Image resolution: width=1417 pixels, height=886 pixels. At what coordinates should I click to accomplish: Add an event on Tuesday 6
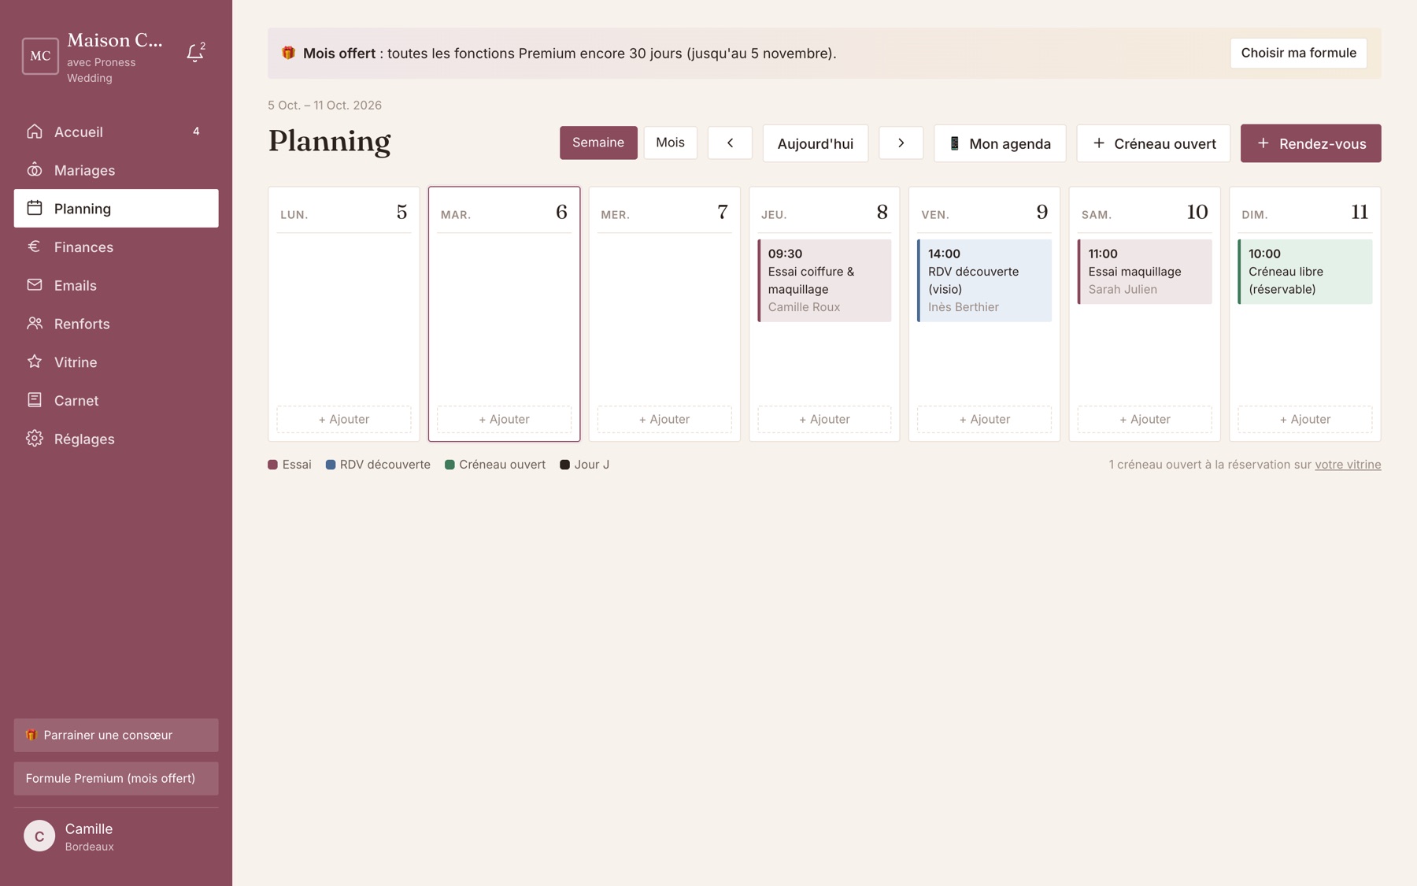point(505,419)
